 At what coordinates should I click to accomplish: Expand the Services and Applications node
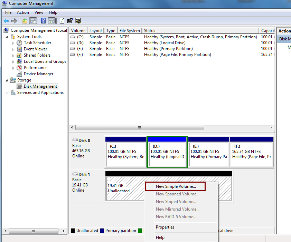tap(7, 93)
